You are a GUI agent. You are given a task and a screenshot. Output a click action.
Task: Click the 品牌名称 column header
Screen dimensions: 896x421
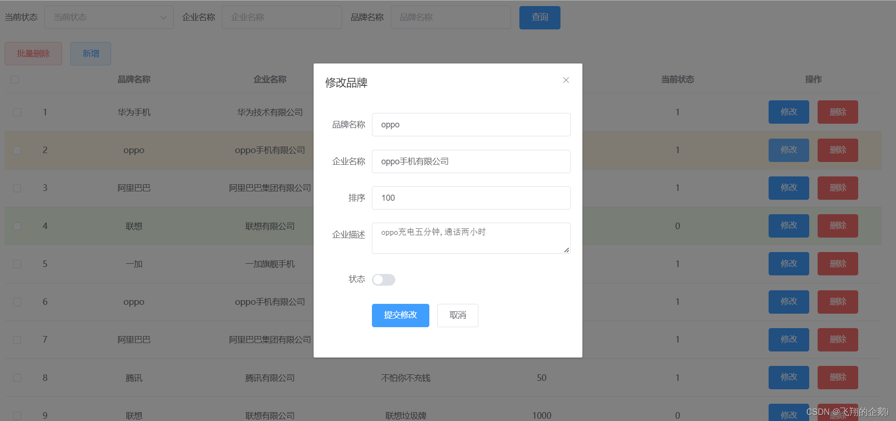pyautogui.click(x=134, y=80)
